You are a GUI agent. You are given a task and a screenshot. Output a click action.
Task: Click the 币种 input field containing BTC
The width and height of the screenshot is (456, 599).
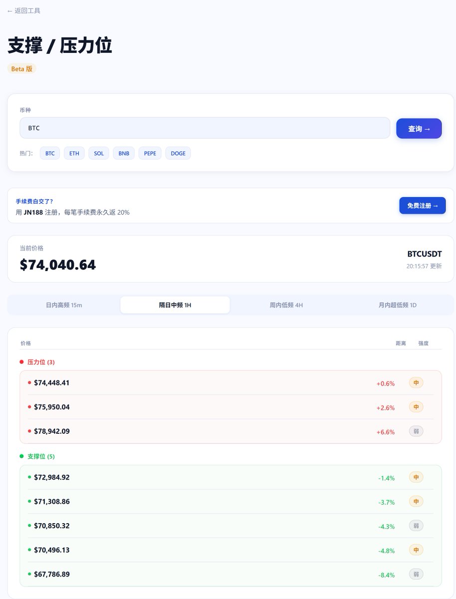205,128
